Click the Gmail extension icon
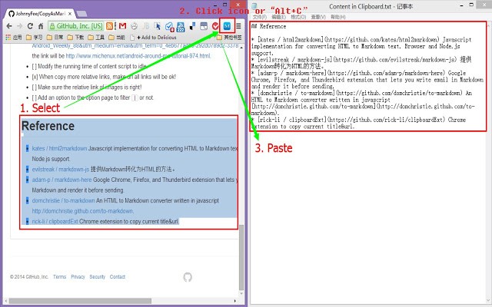 coord(122,25)
